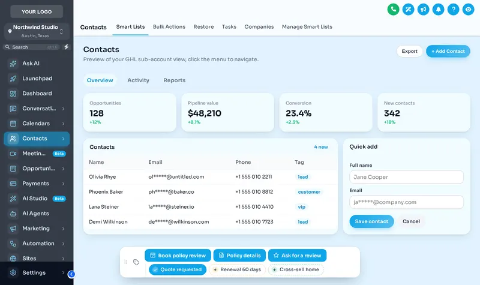Viewport: 480px width, 285px height.
Task: Click the drag handle dots in bottom toolbar
Action: 125,262
